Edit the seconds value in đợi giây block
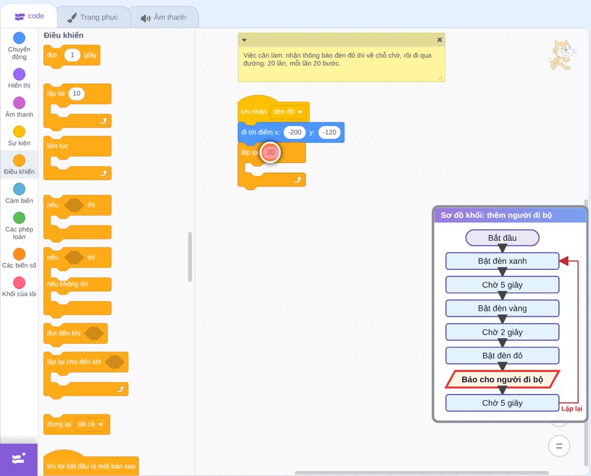Image resolution: width=591 pixels, height=476 pixels. (72, 55)
